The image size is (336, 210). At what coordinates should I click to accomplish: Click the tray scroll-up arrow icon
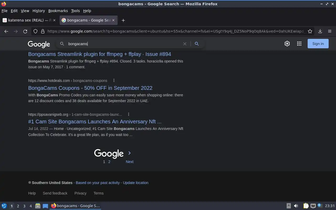(288, 206)
